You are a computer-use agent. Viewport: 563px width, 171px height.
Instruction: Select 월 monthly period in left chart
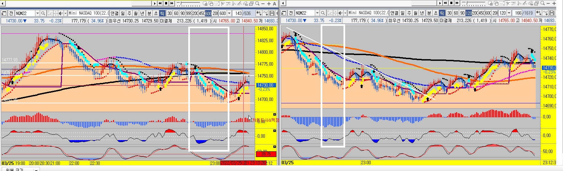coord(136,13)
